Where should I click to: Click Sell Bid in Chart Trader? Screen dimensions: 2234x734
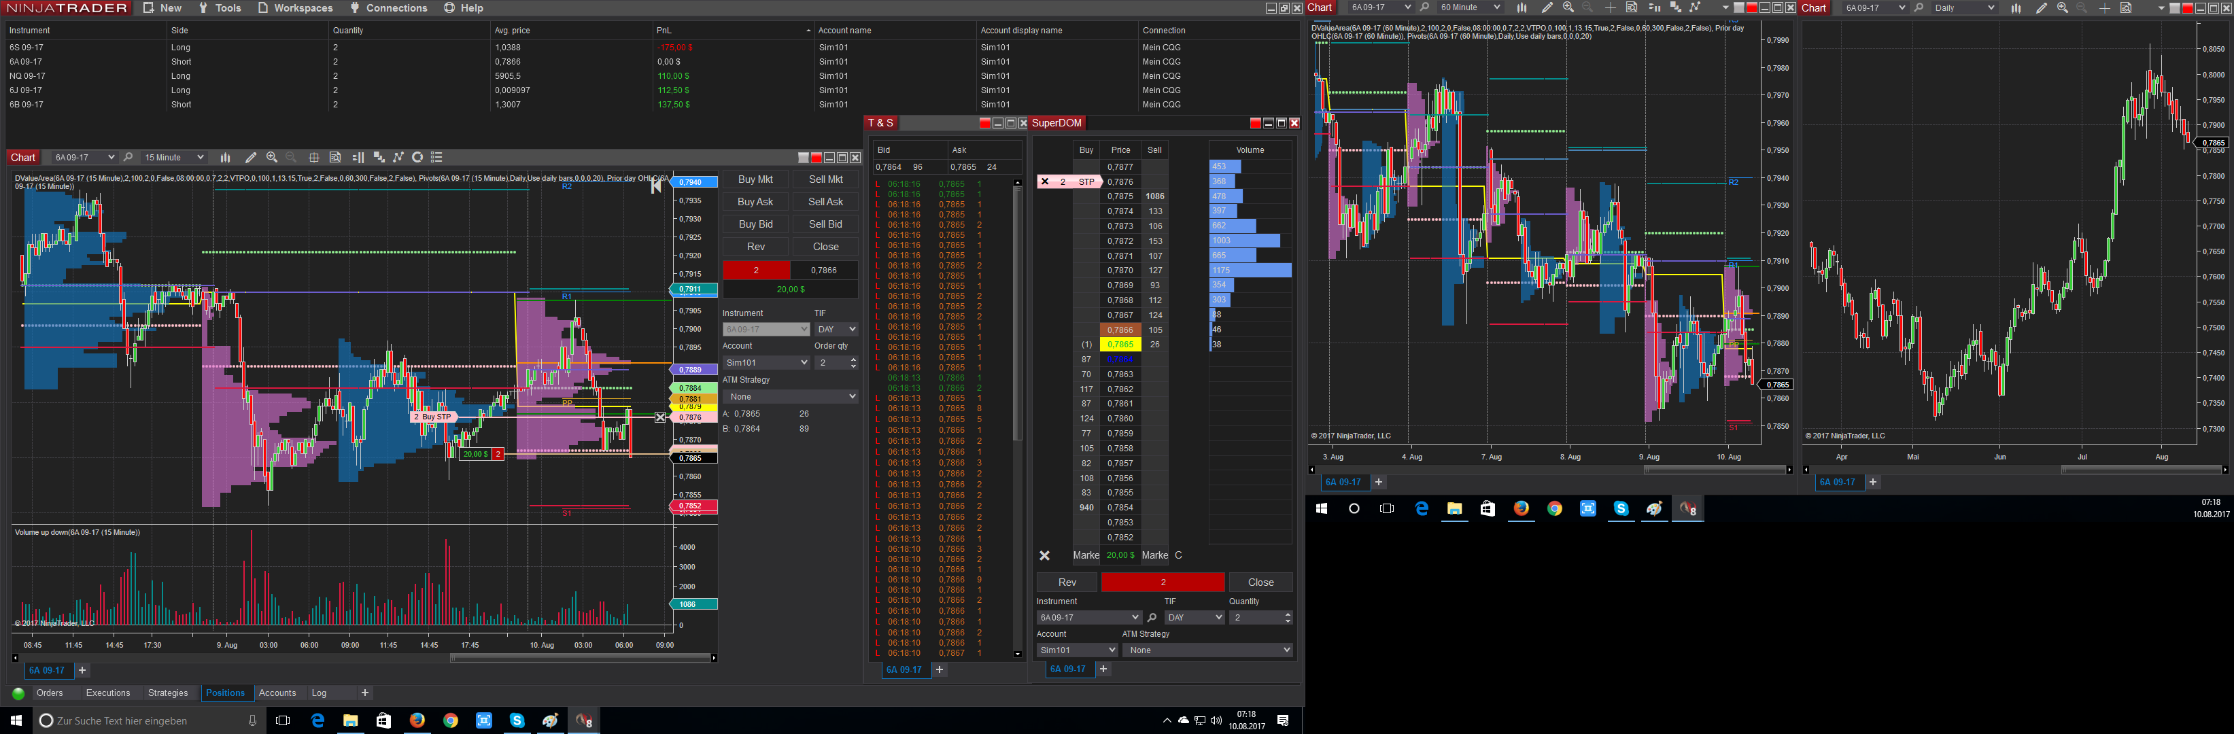[x=825, y=224]
